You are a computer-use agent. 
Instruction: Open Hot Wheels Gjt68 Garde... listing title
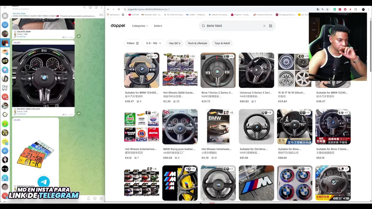[179, 93]
